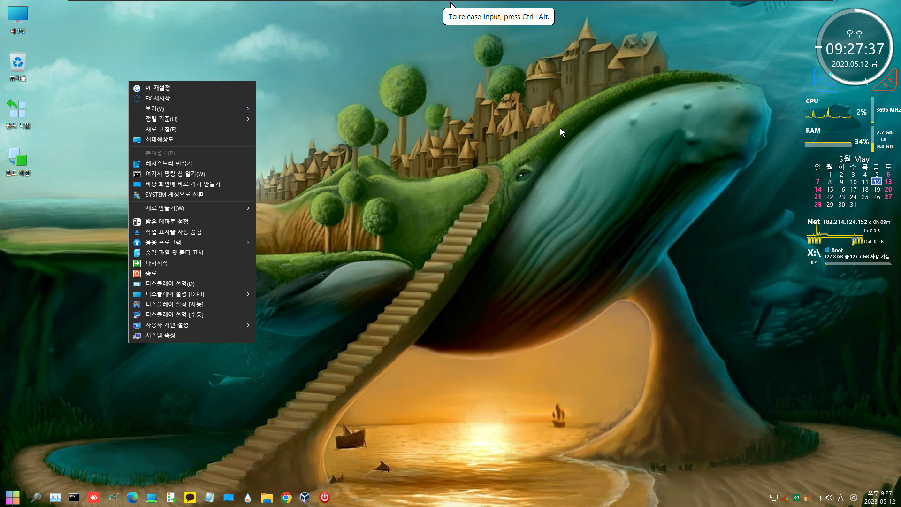Toggle 작업 표시줄 자동 숨김 option
Image resolution: width=901 pixels, height=507 pixels.
click(x=192, y=232)
